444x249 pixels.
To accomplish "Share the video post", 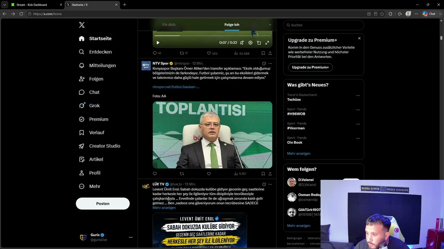I will click(x=270, y=53).
